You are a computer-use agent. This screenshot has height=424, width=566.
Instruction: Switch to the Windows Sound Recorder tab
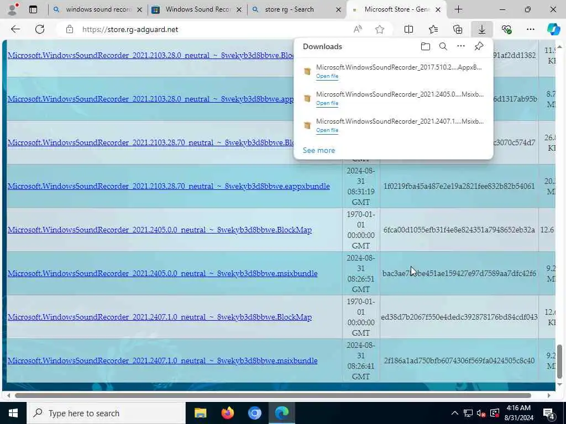[x=197, y=10]
